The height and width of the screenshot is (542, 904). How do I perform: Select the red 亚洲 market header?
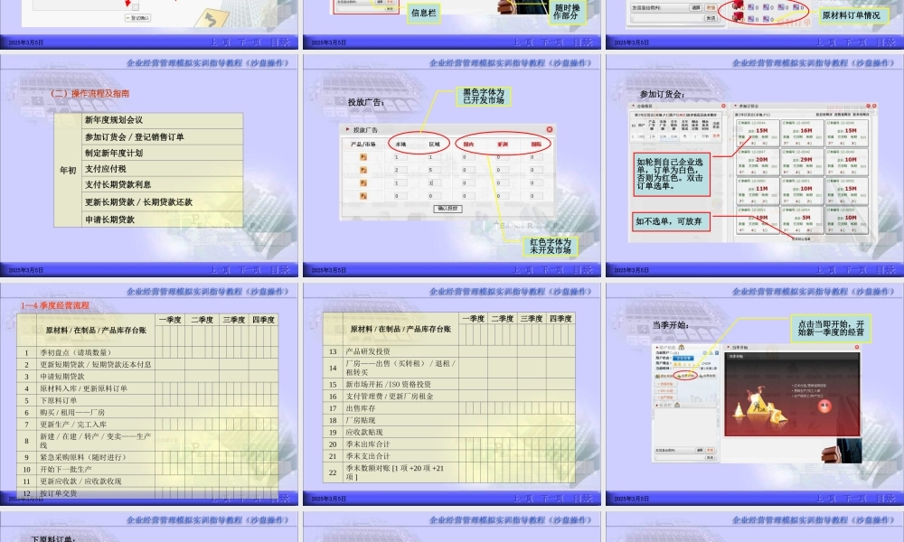[x=502, y=144]
